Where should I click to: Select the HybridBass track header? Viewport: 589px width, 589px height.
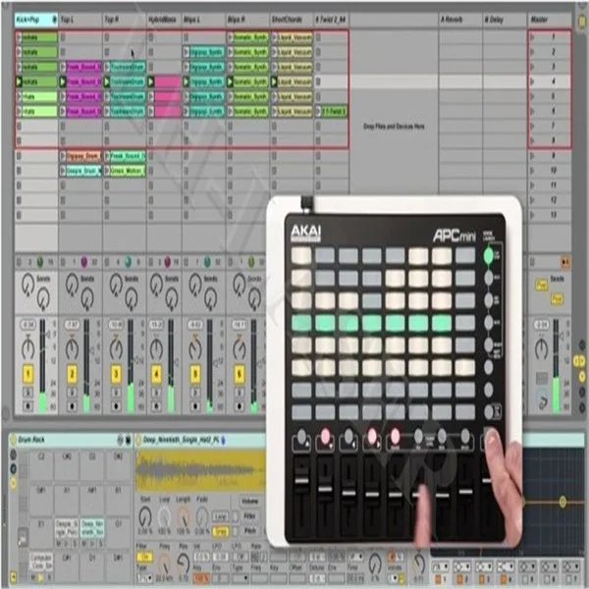164,20
